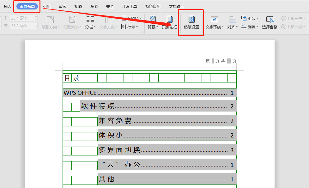Click the 软件特点 contents entry

click(158, 106)
